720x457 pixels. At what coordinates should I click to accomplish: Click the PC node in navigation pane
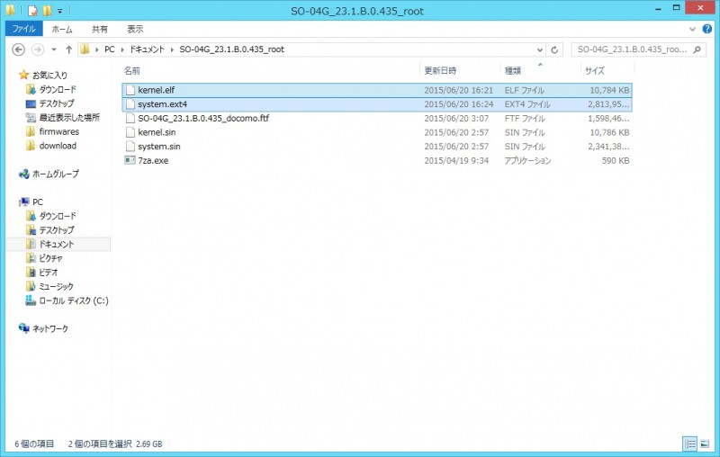(x=38, y=202)
